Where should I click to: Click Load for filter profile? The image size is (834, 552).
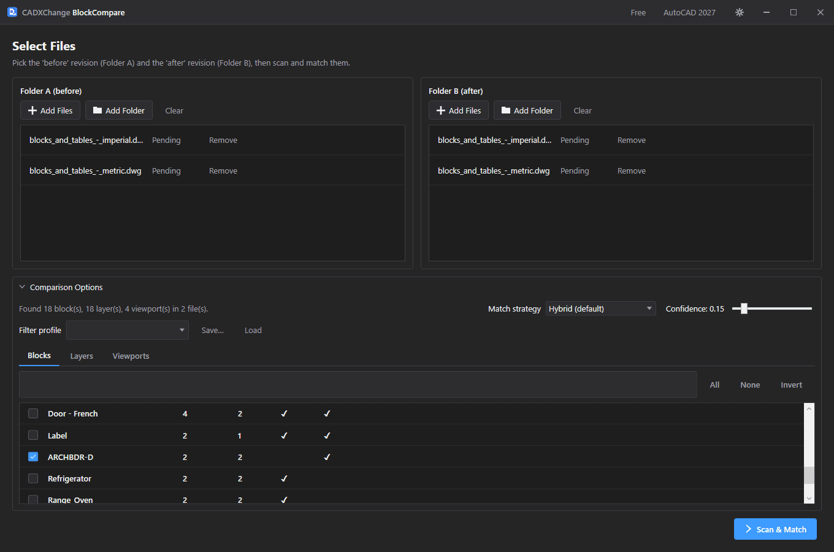pyautogui.click(x=253, y=330)
